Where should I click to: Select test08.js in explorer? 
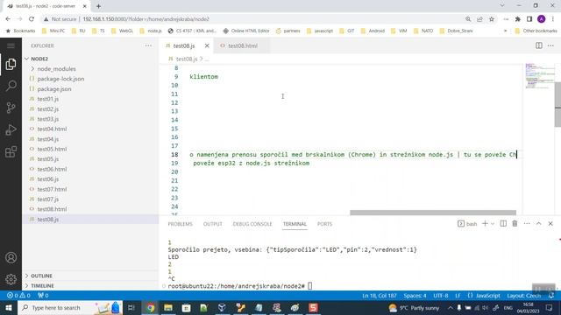point(90,219)
